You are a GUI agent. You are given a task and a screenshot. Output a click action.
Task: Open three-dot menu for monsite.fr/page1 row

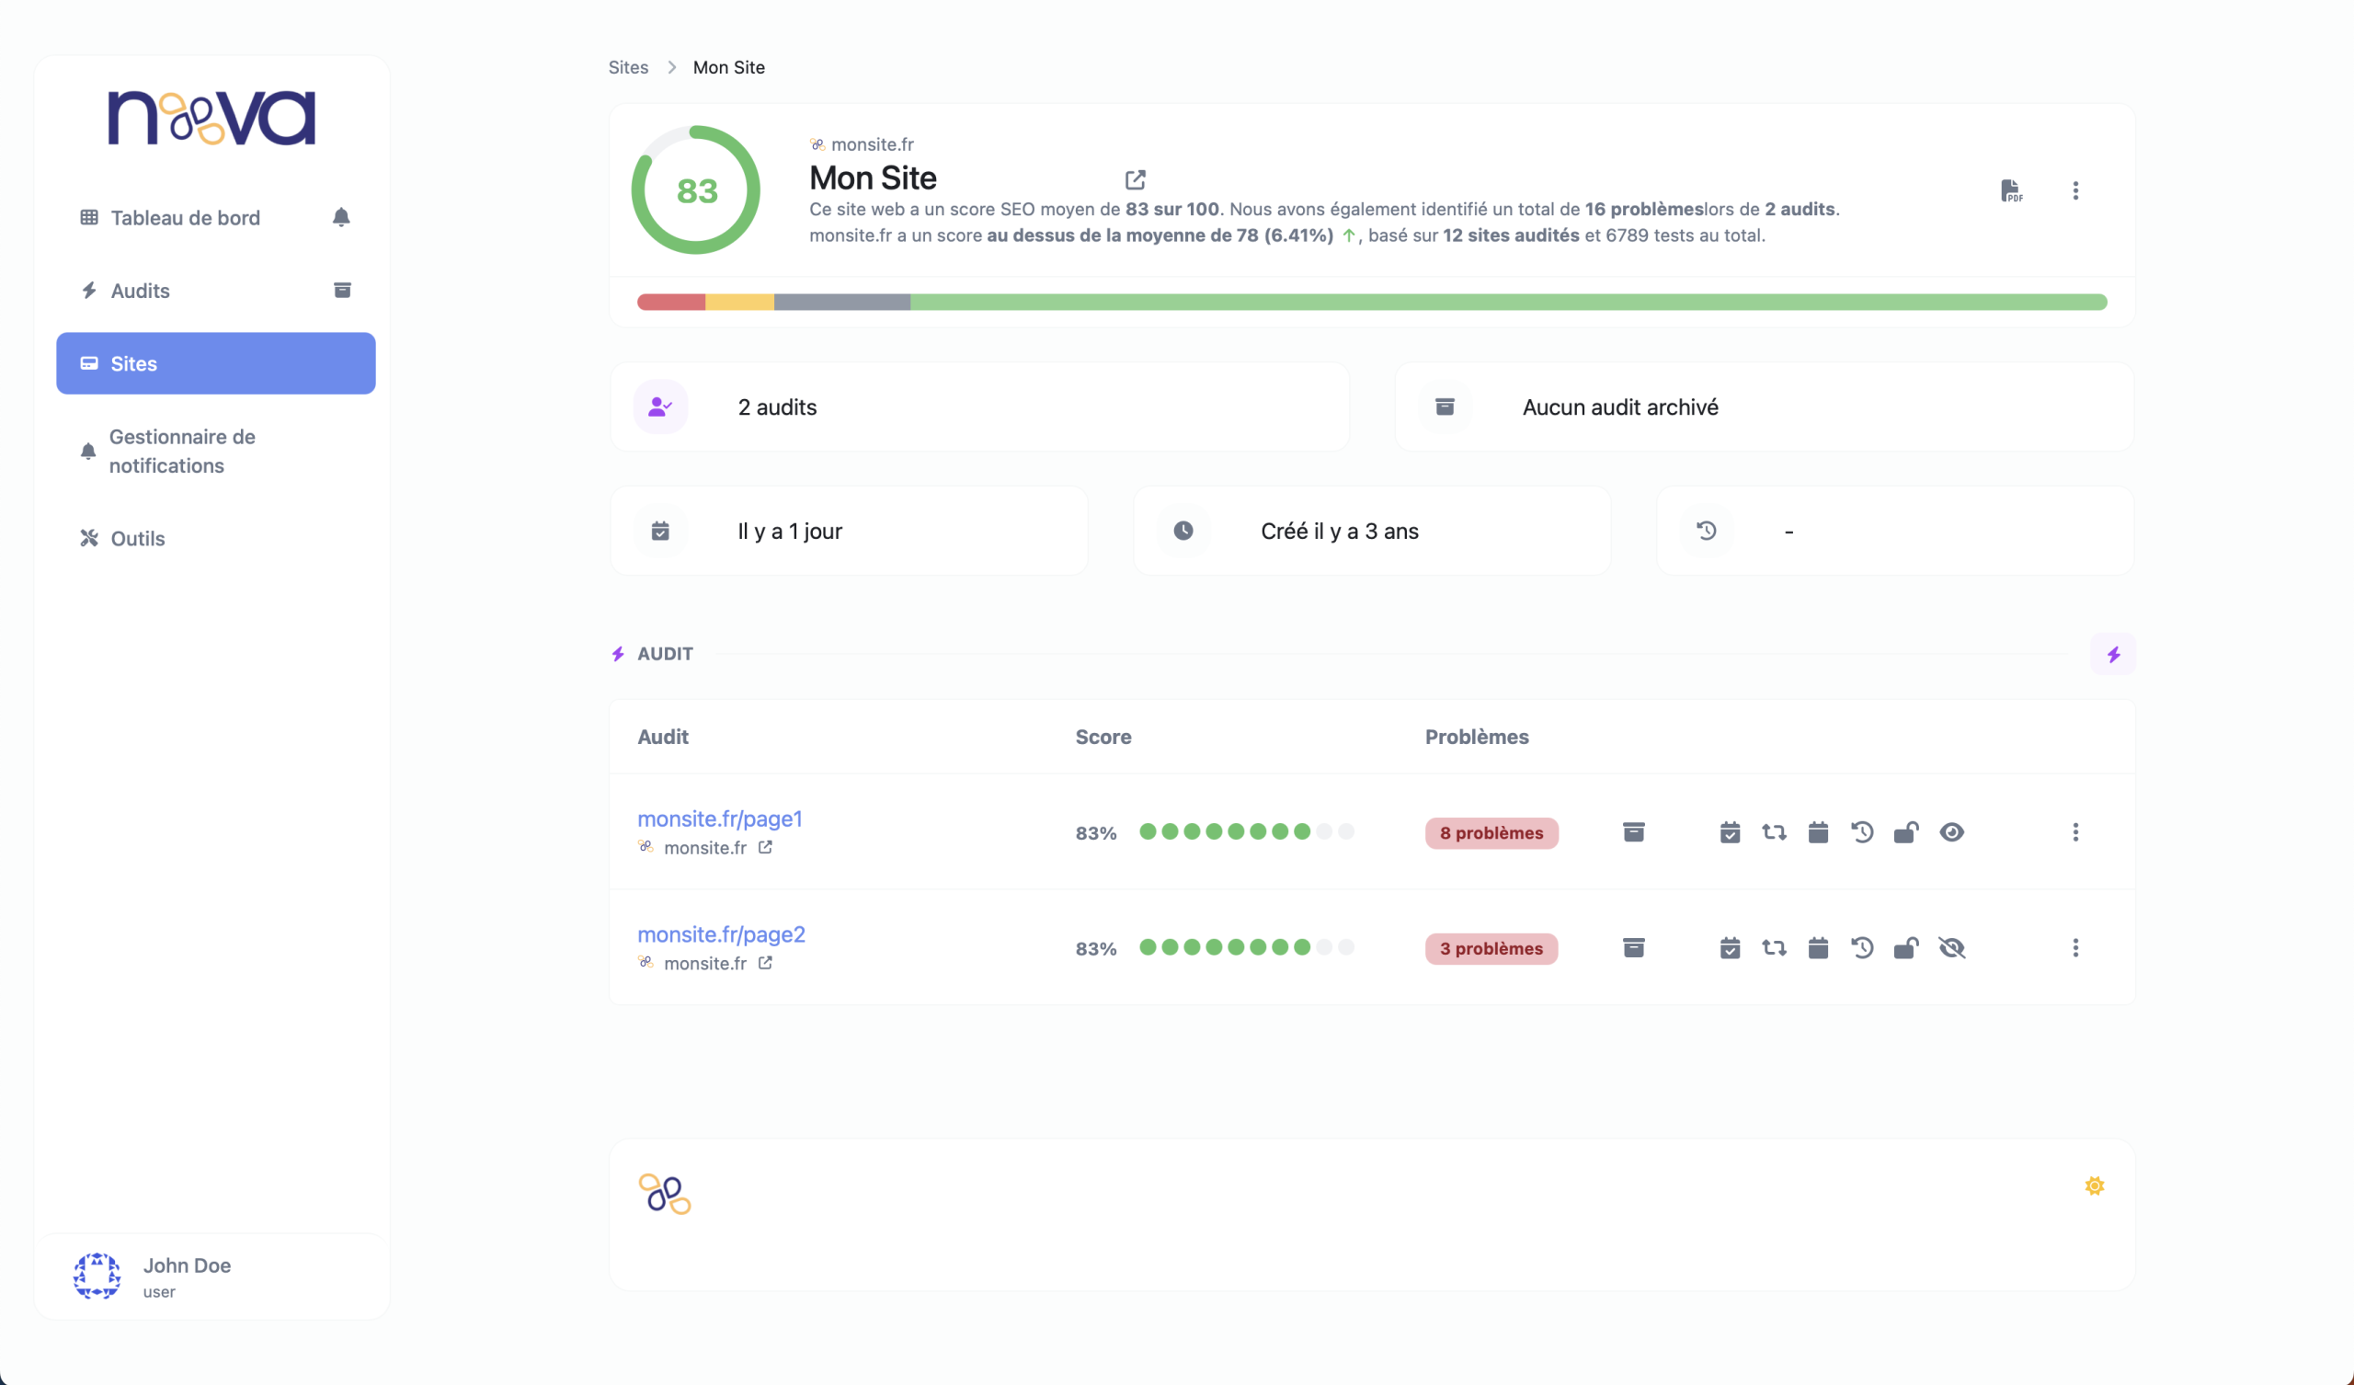(x=2075, y=831)
